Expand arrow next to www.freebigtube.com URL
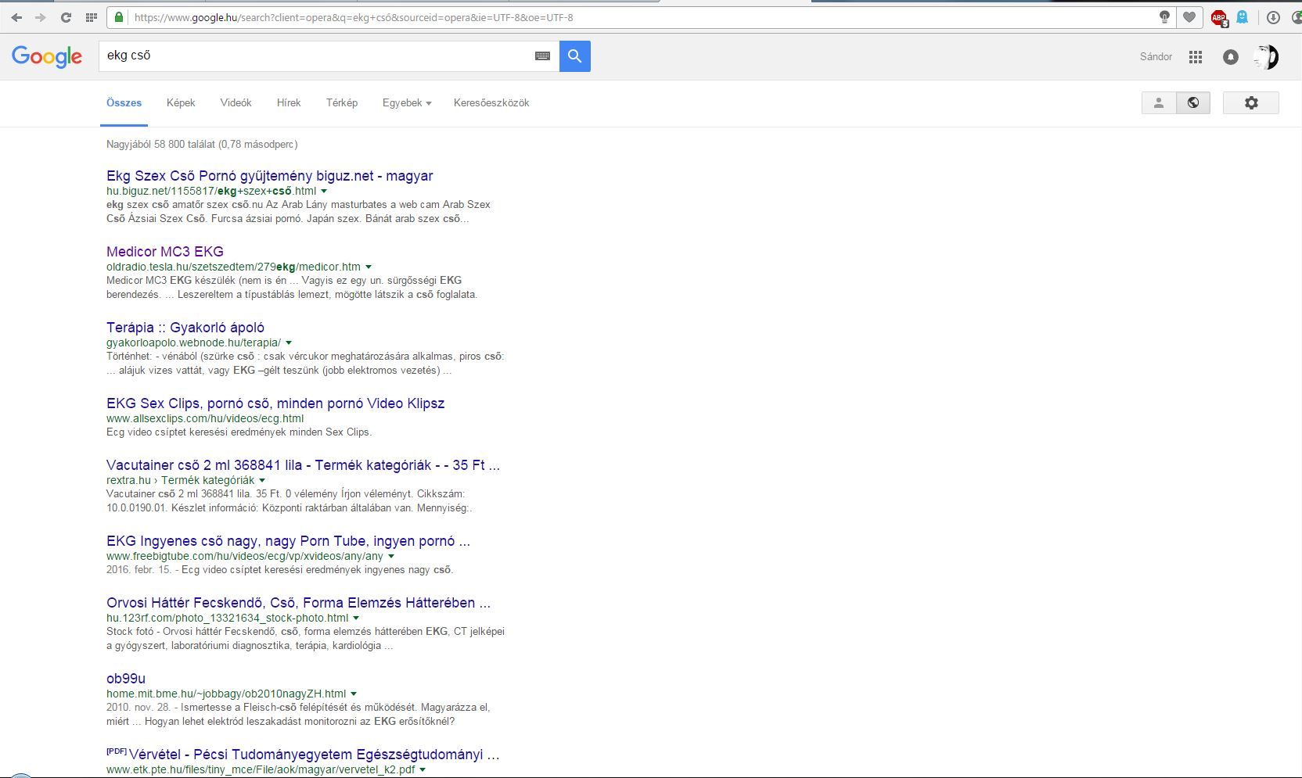This screenshot has height=778, width=1302. pyautogui.click(x=391, y=556)
